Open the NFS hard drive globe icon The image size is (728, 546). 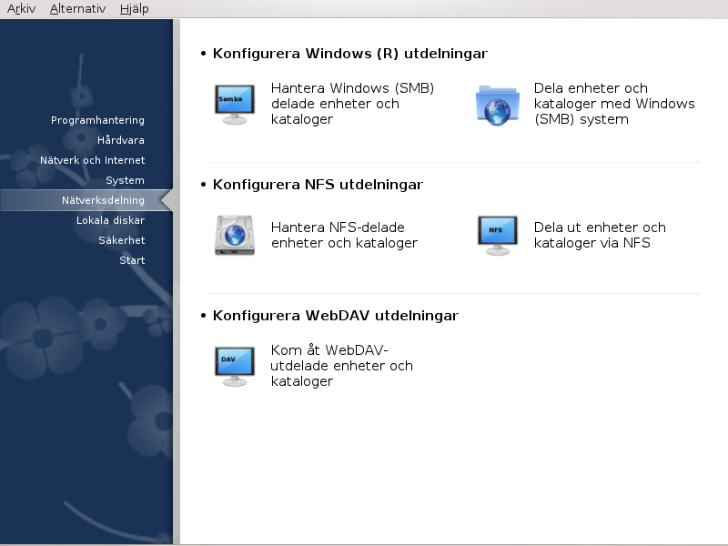point(235,236)
